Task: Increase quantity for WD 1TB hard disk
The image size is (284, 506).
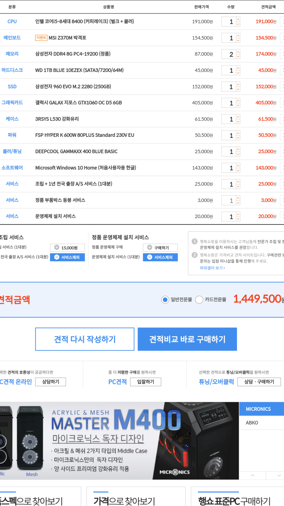Action: click(x=238, y=68)
